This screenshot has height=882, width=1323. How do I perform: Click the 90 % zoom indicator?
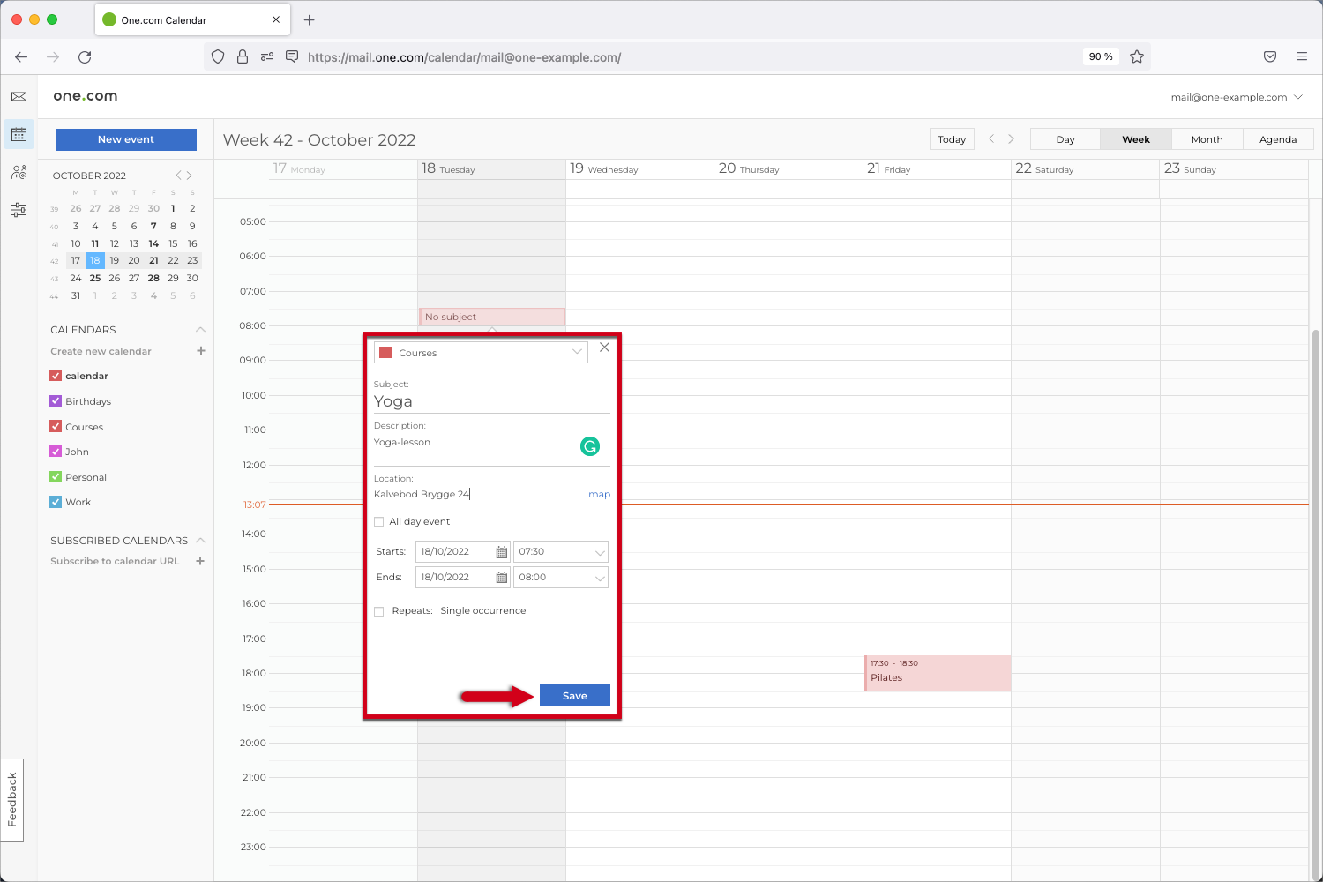click(x=1101, y=56)
